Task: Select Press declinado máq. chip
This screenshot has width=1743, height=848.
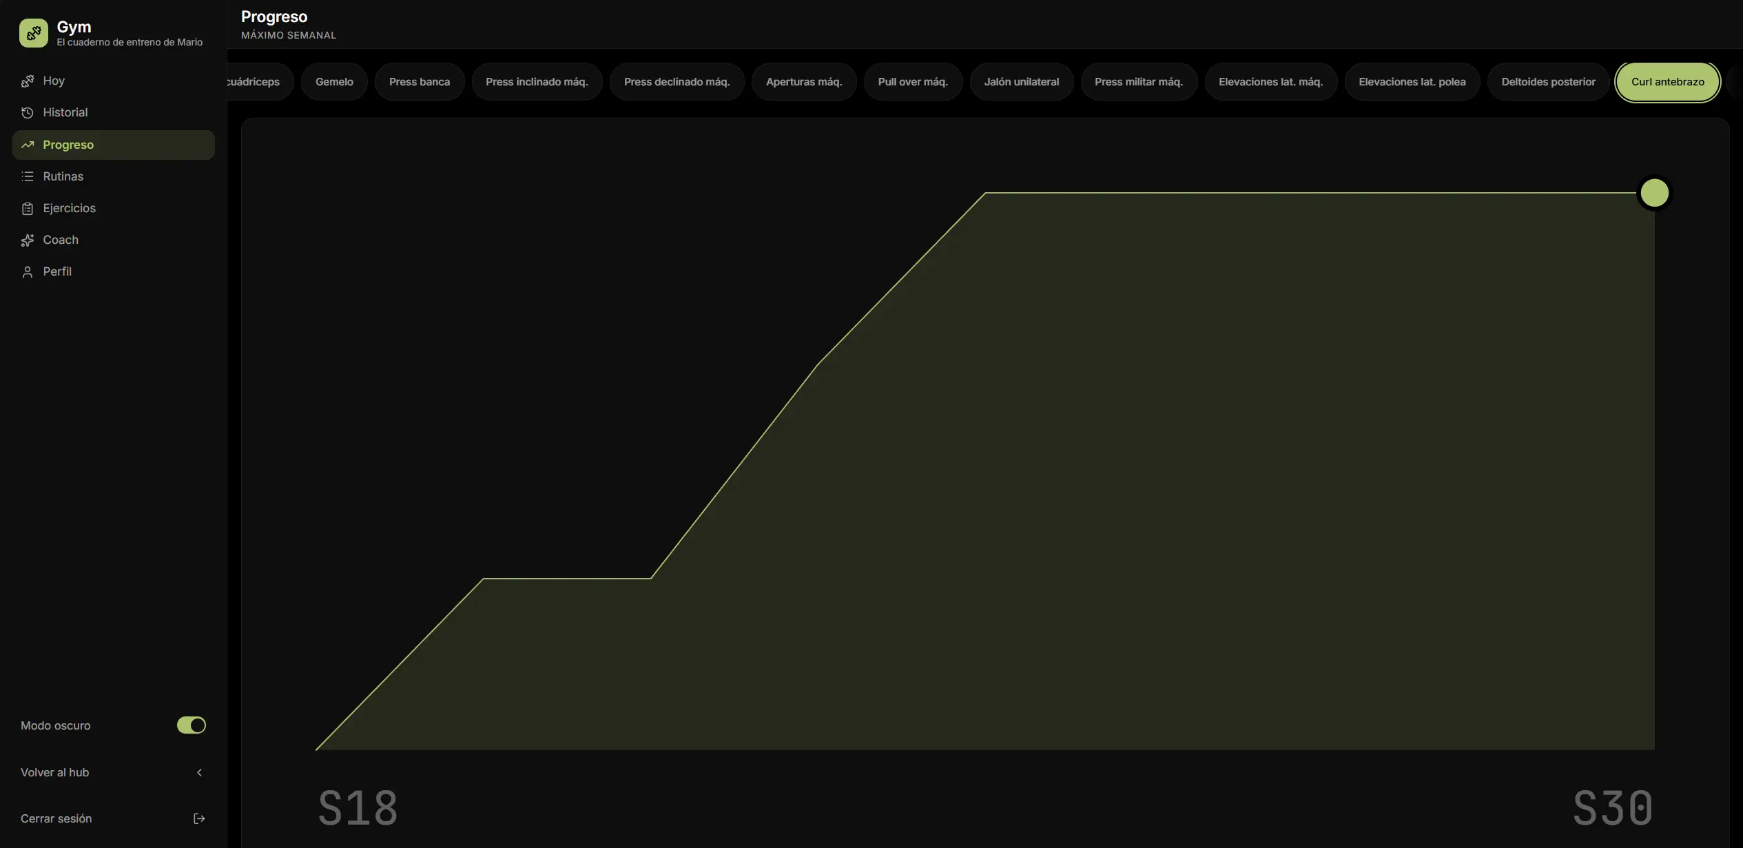Action: click(677, 82)
